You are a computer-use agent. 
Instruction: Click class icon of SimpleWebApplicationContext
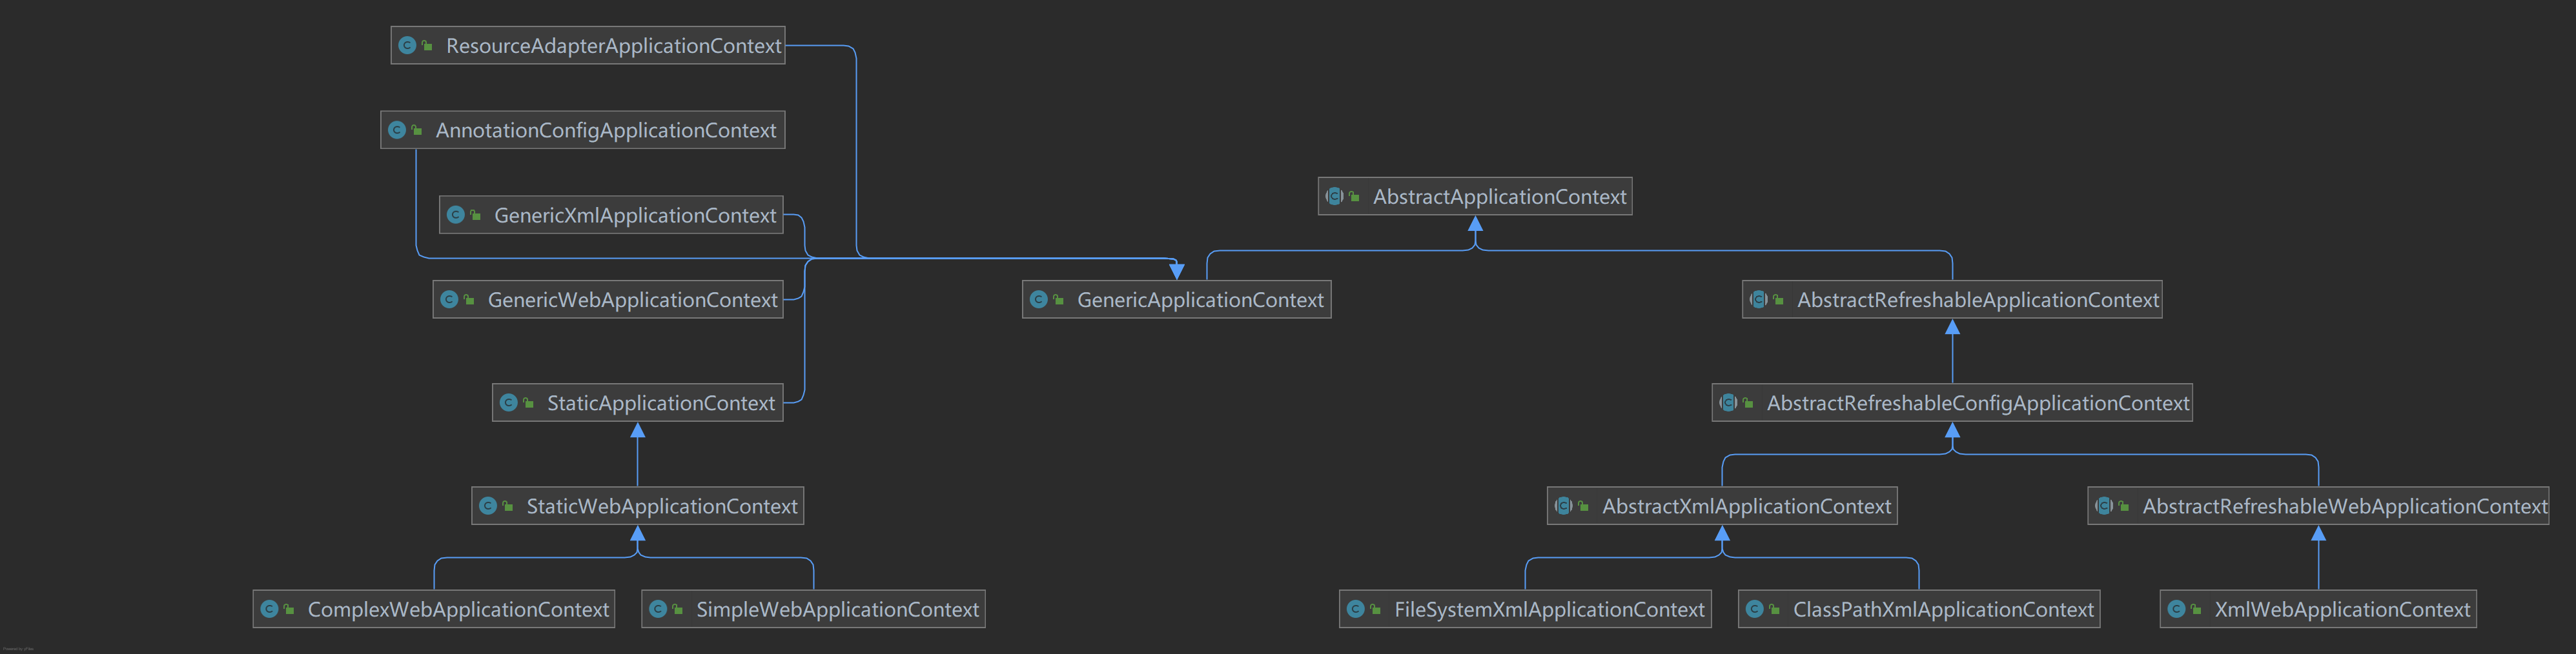tap(658, 609)
